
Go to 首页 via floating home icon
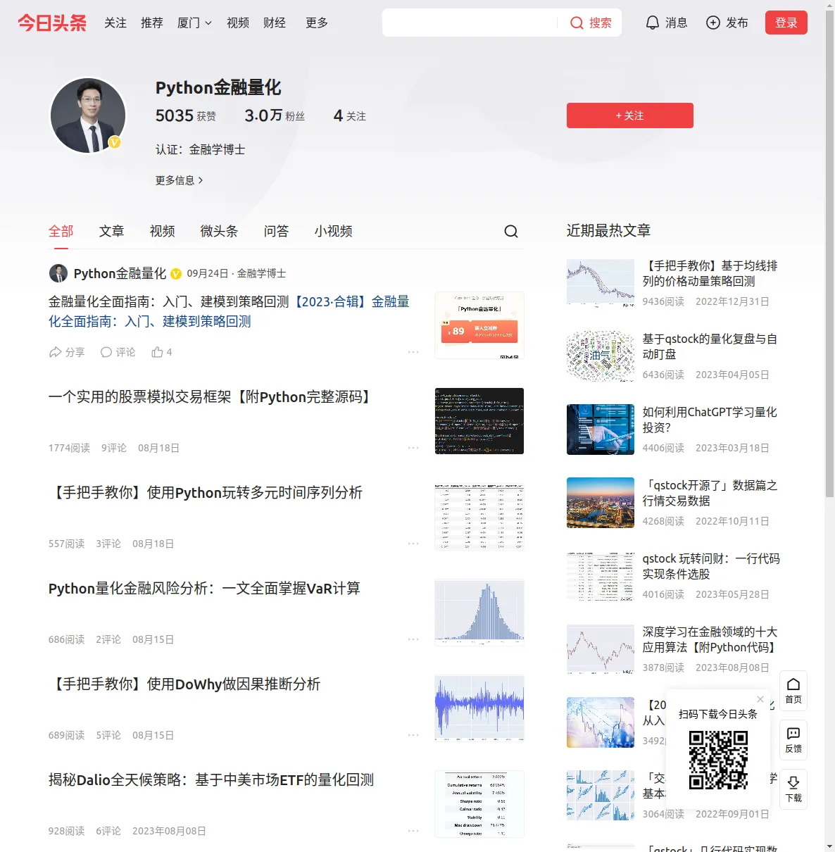[x=793, y=691]
